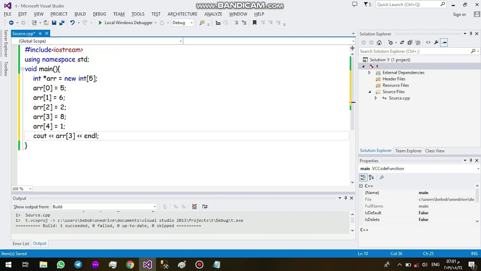Image resolution: width=481 pixels, height=271 pixels.
Task: Click the Save All toolbar icon
Action: [x=62, y=23]
